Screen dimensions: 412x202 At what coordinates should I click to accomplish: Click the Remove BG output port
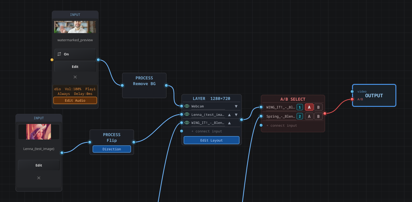click(166, 85)
